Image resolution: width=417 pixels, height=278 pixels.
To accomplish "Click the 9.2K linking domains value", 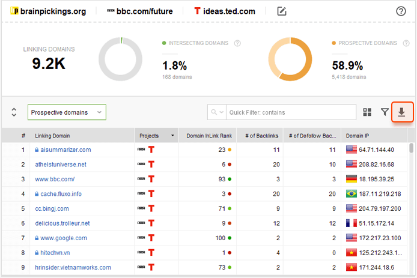I will click(49, 64).
